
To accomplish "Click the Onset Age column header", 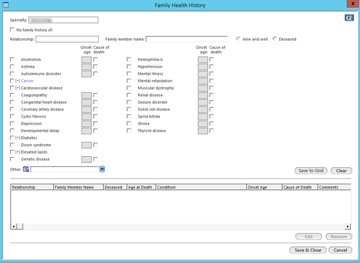I will tap(264, 187).
